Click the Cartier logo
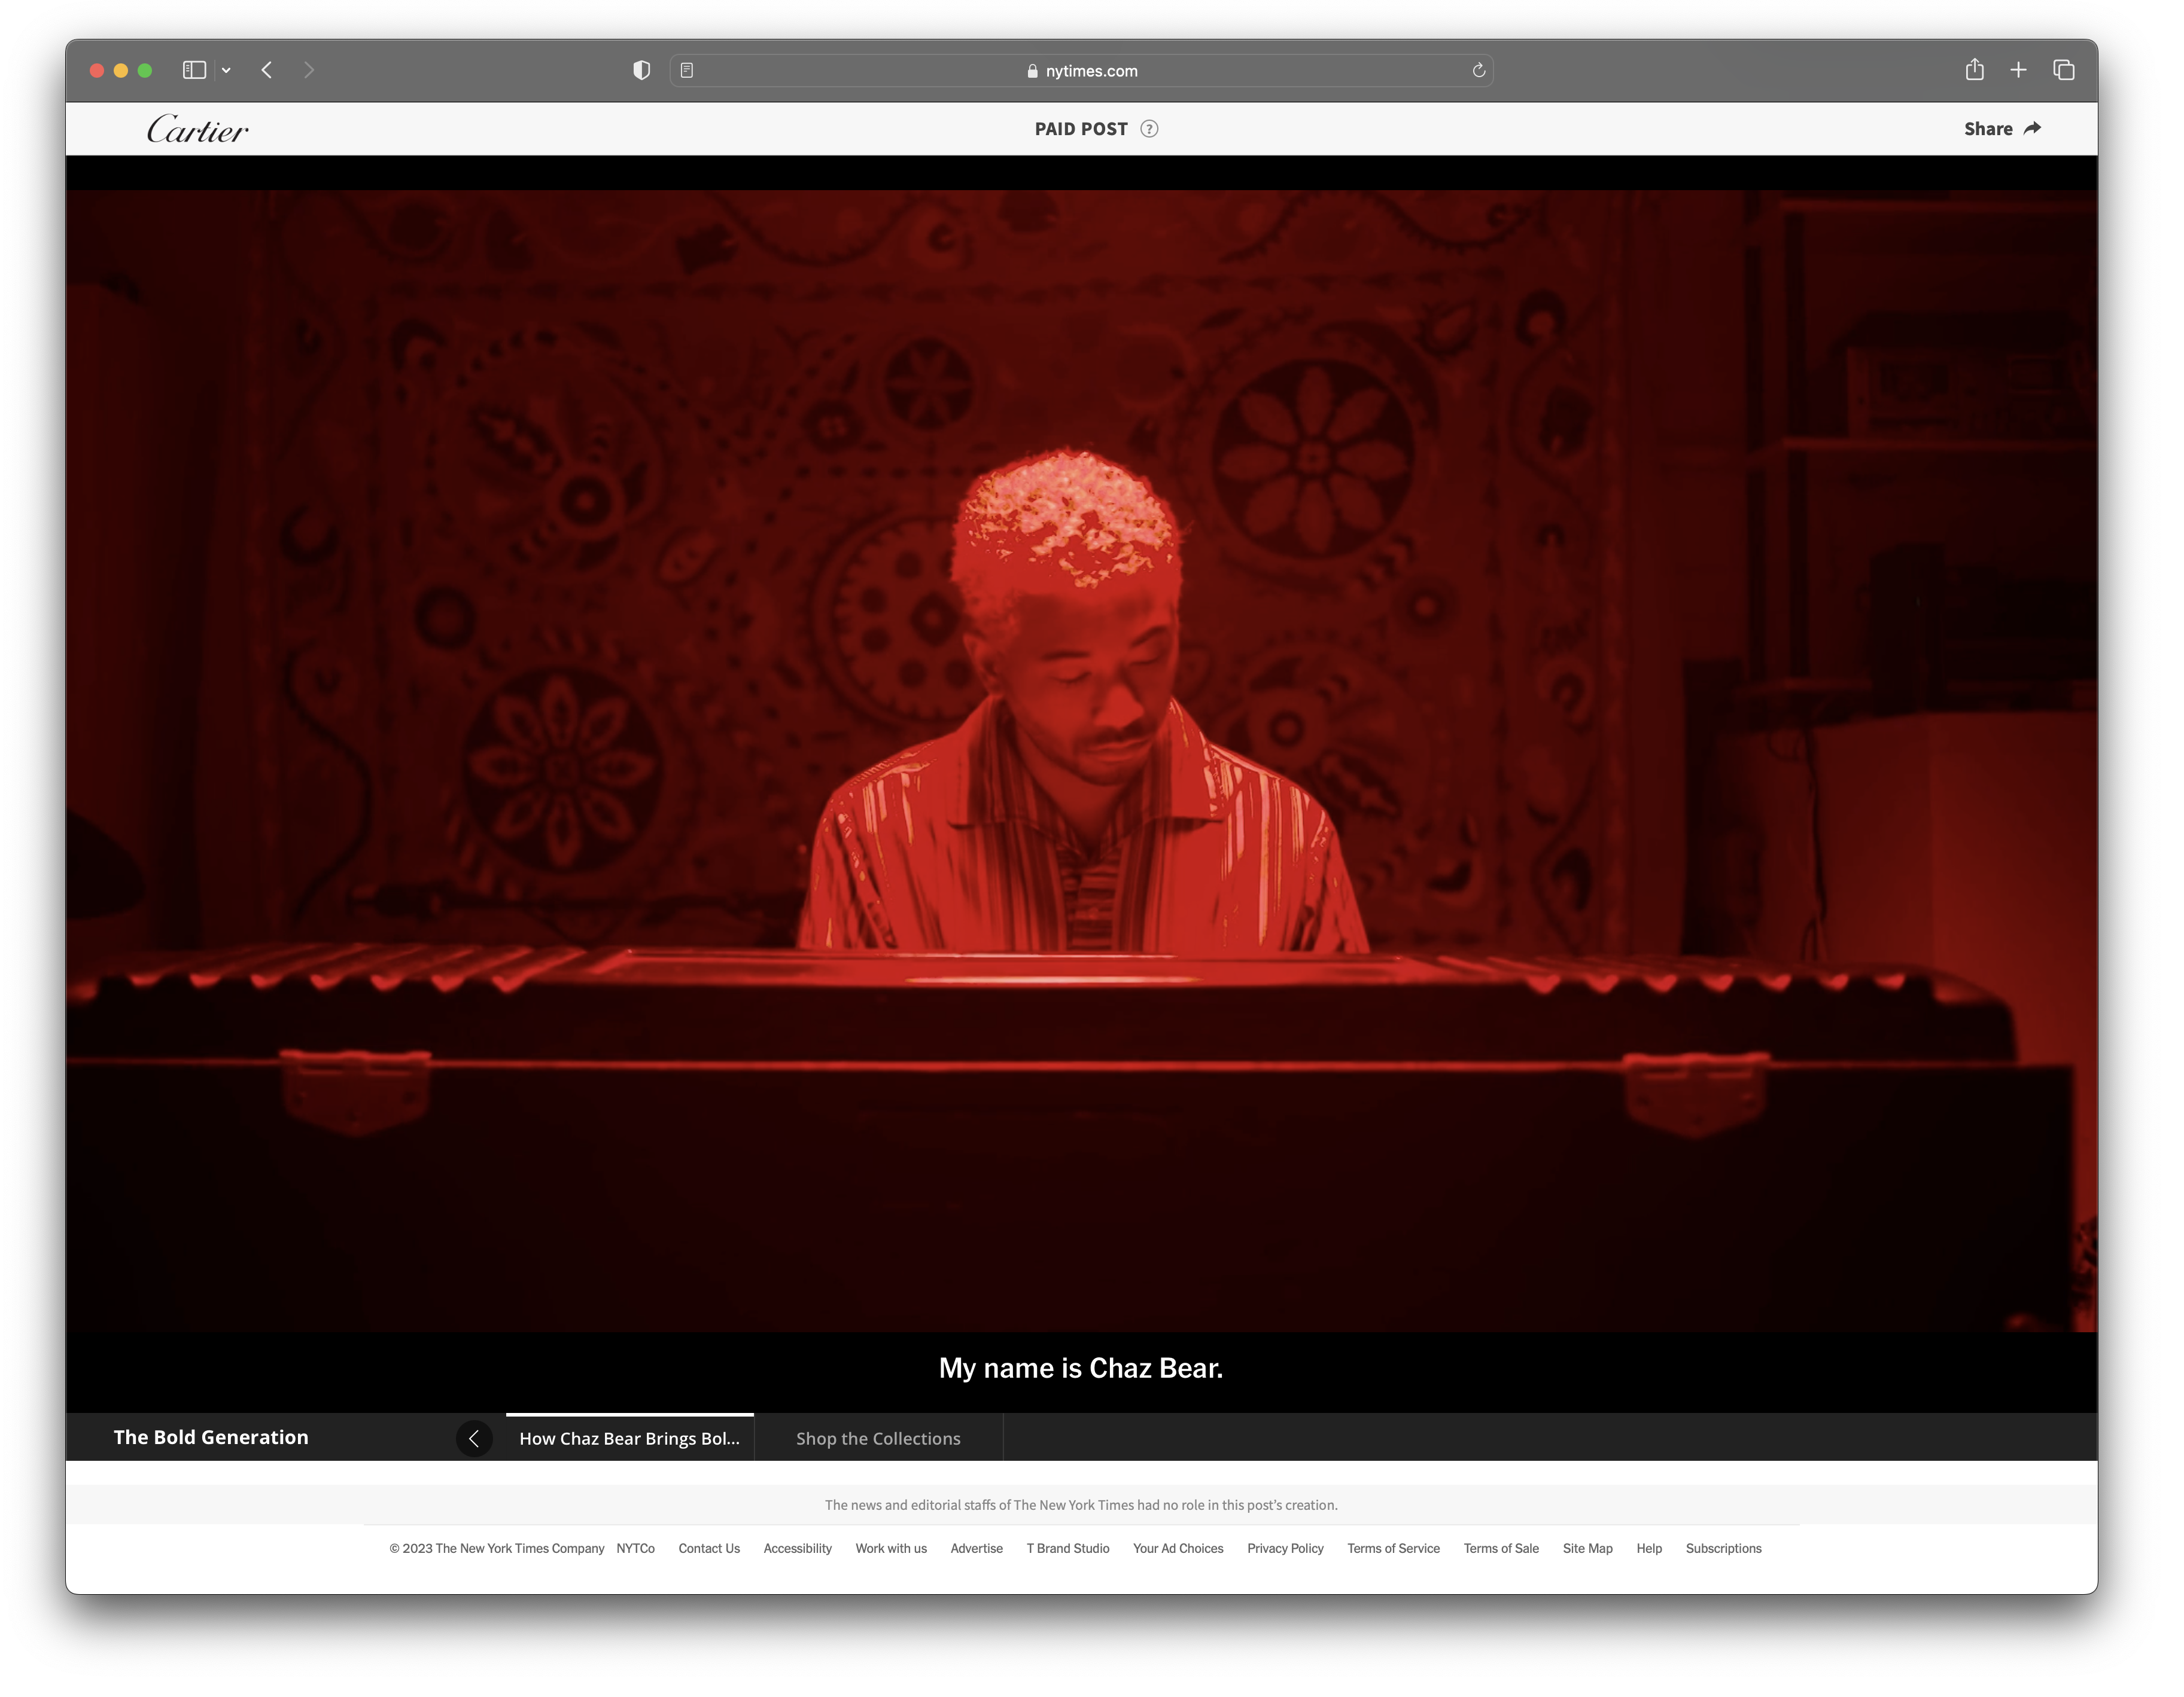This screenshot has height=1697, width=2184. click(x=197, y=129)
